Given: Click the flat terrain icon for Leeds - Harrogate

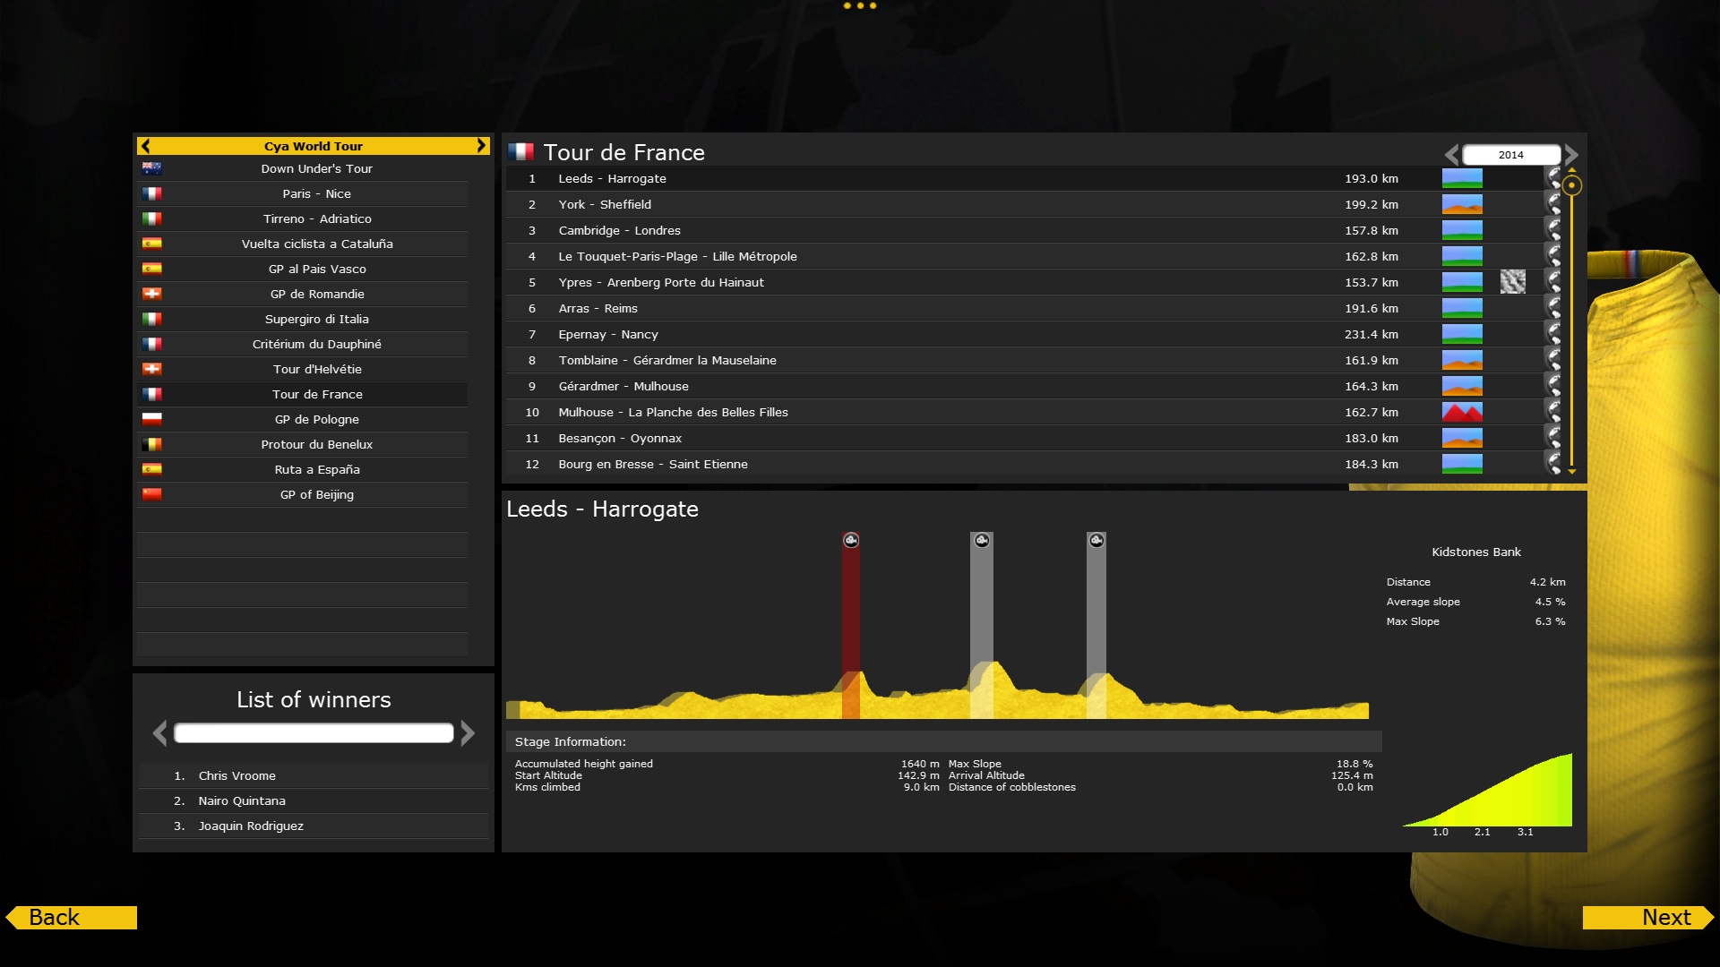Looking at the screenshot, I should click(1461, 179).
